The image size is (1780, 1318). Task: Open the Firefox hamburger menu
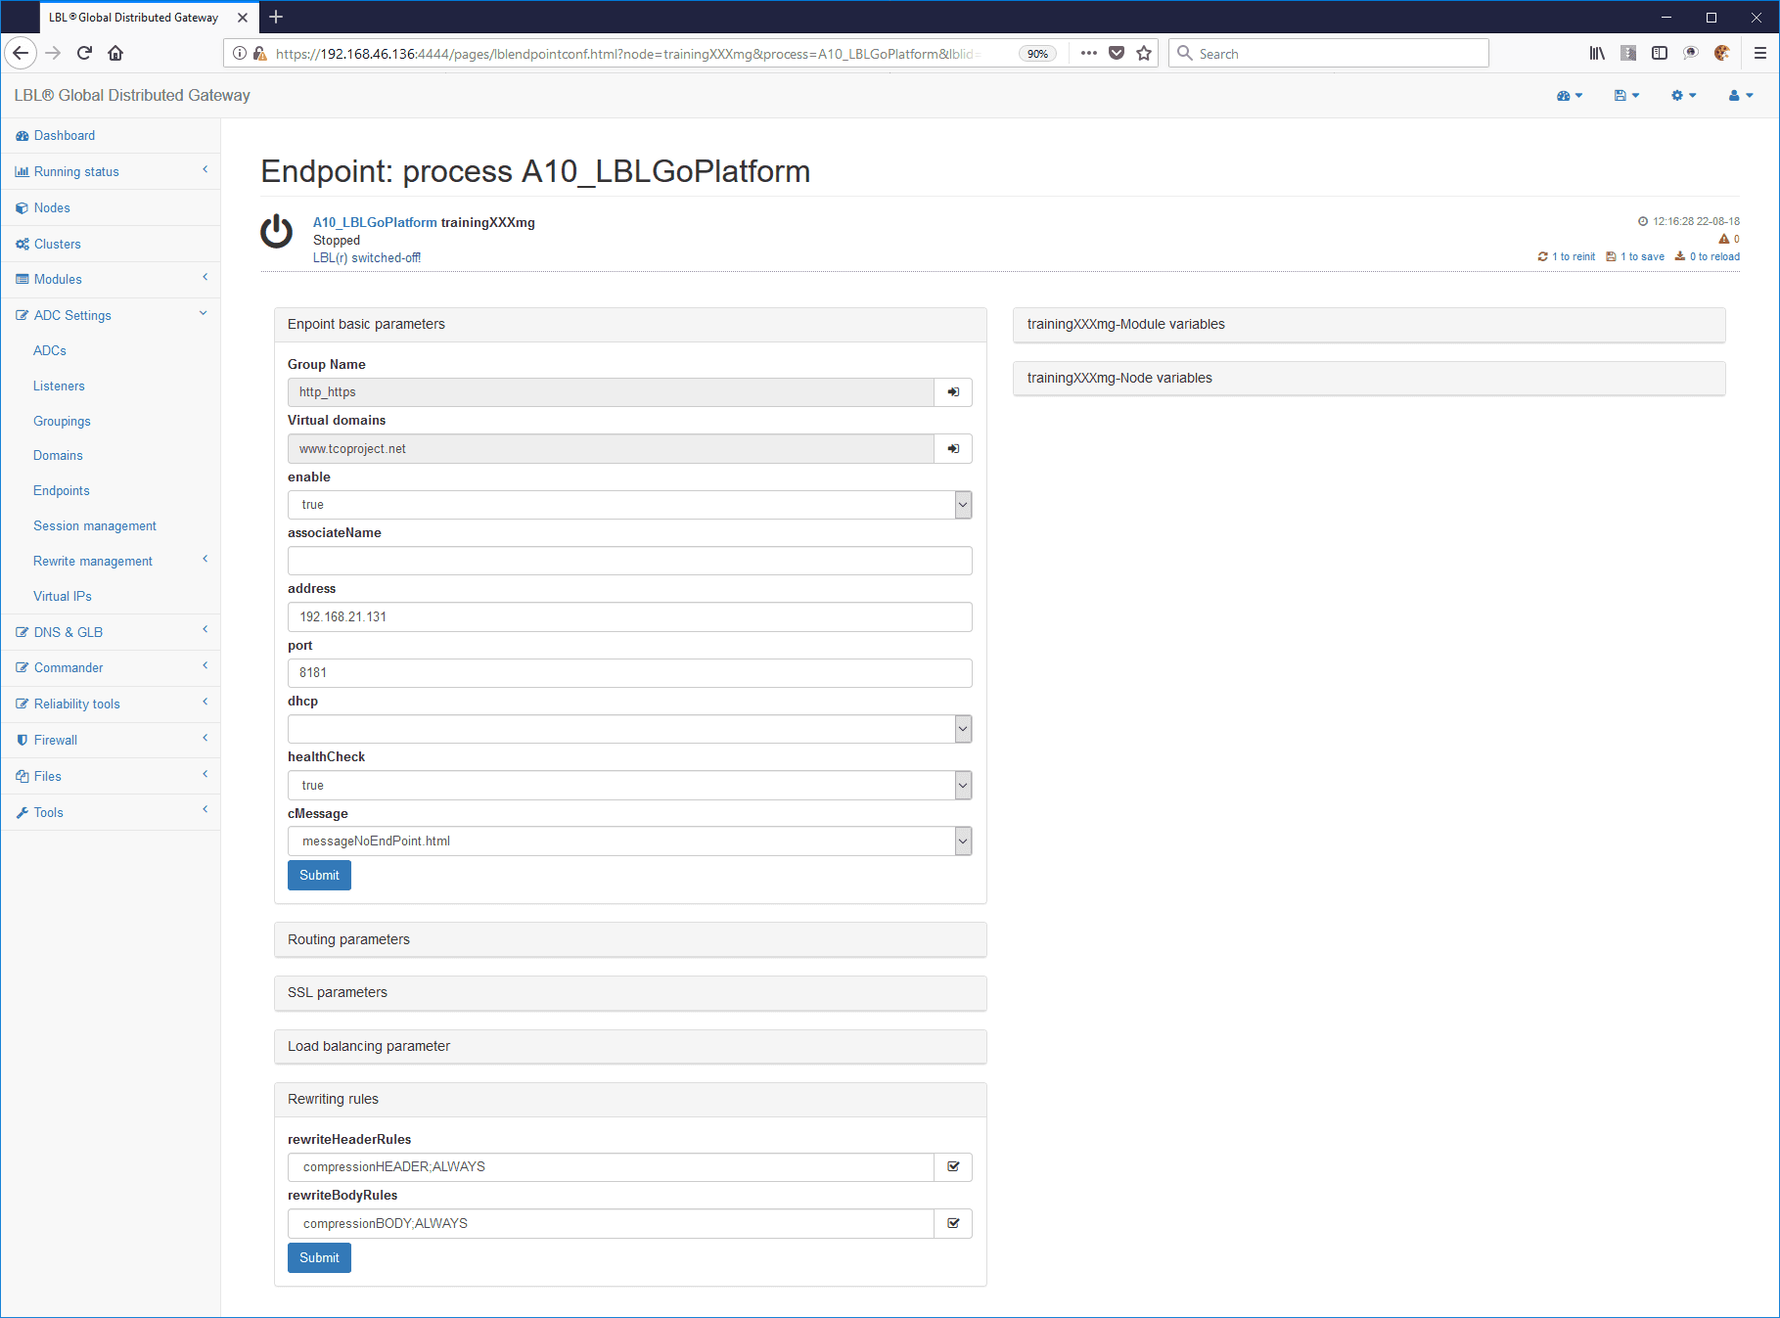(1760, 53)
